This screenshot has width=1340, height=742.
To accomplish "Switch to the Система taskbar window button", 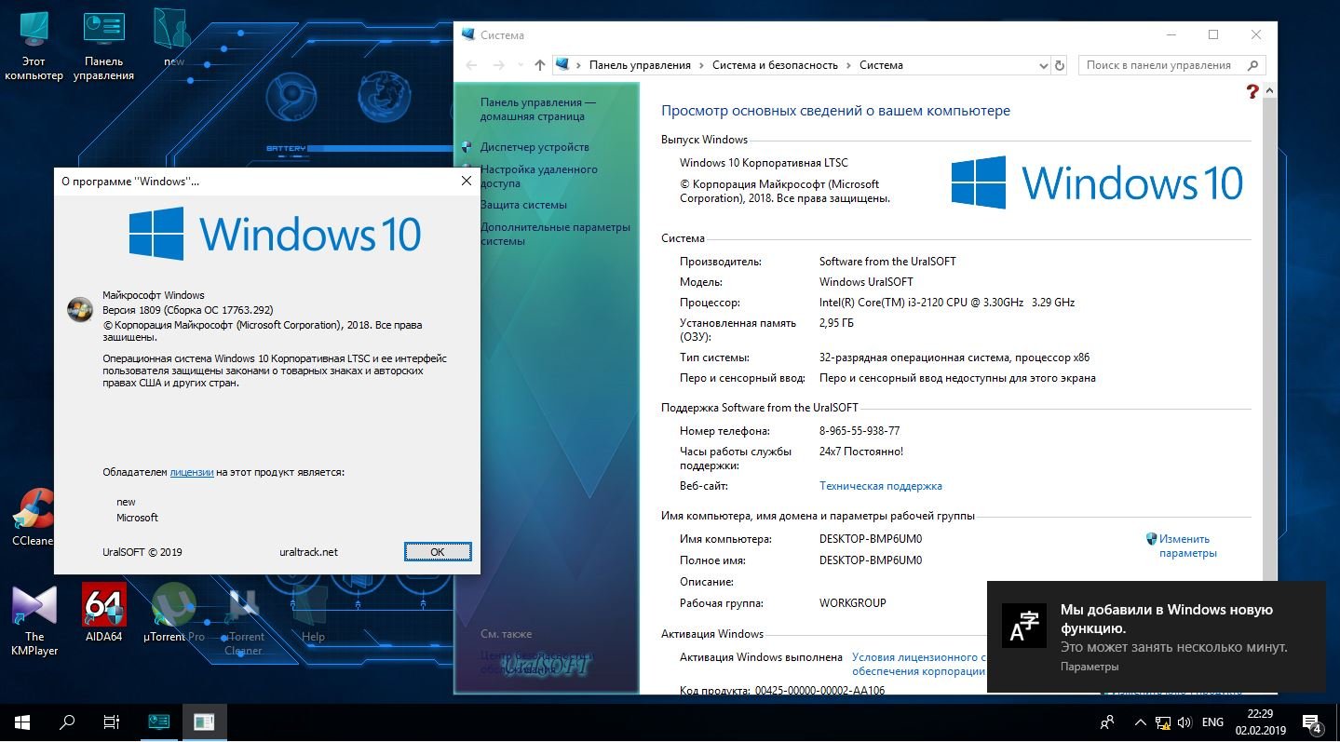I will click(159, 722).
